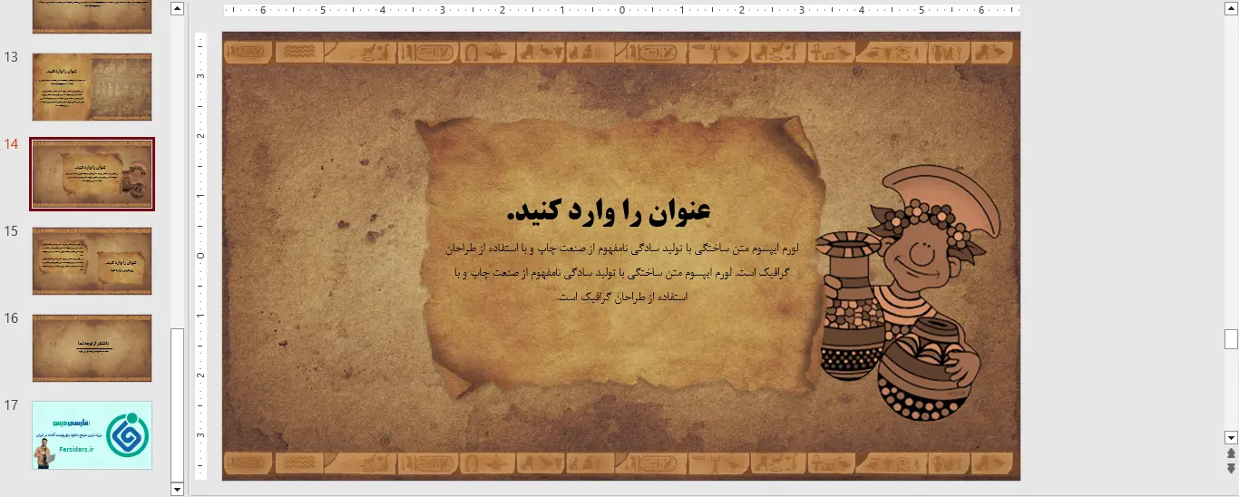Pick the partially visible thumbnail above slide 13

click(92, 16)
